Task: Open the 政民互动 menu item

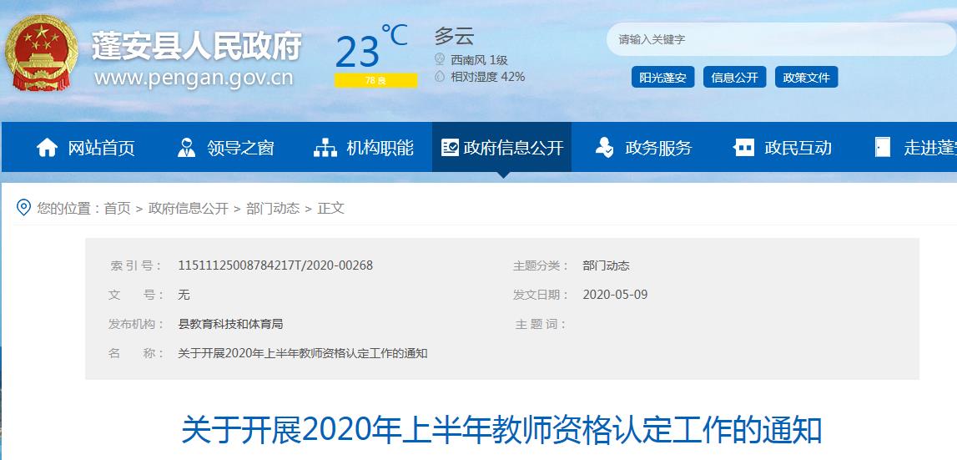Action: point(783,147)
